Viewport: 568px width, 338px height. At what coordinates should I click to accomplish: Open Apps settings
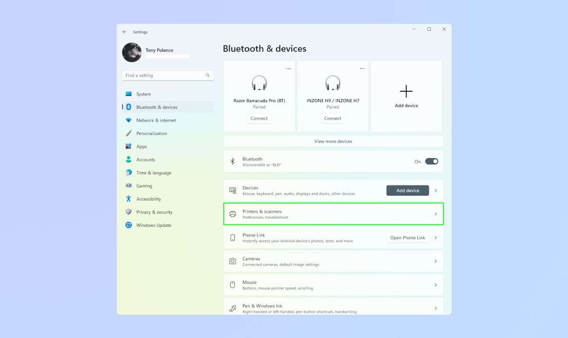click(168, 147)
